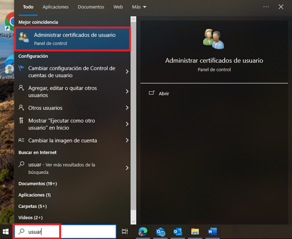Viewport: 292px width, 239px height.
Task: Close the search panel with X
Action: [281, 7]
